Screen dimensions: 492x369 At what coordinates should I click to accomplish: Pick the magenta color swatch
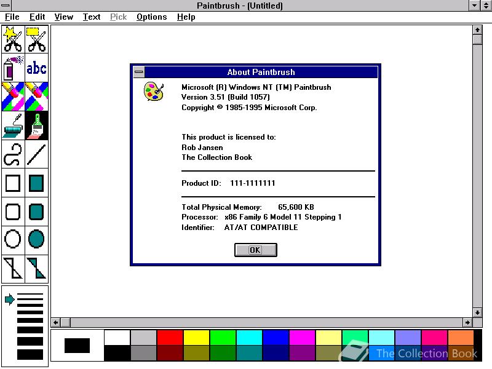302,337
